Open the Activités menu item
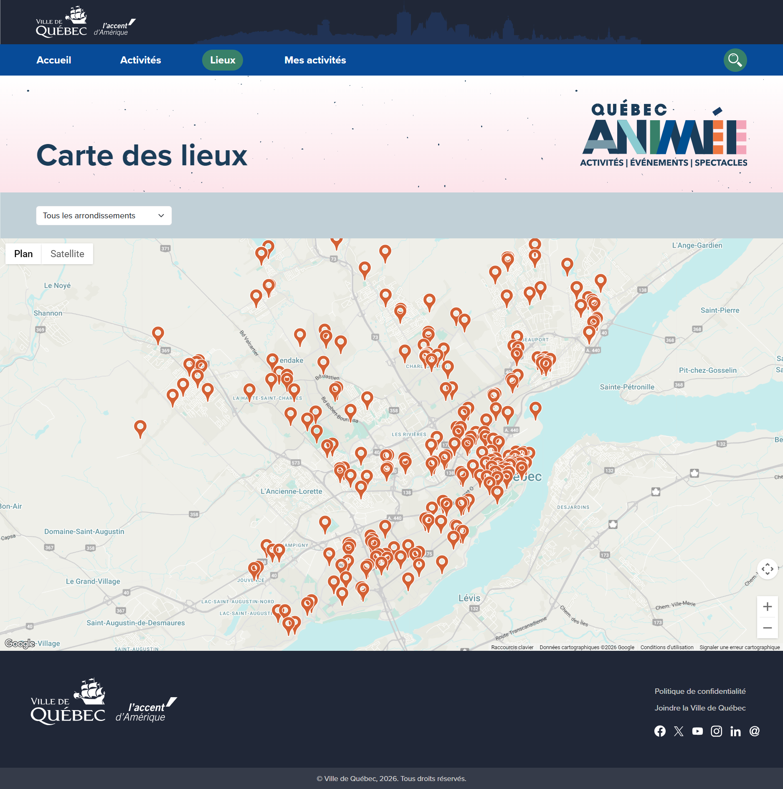Viewport: 783px width, 789px height. (141, 60)
